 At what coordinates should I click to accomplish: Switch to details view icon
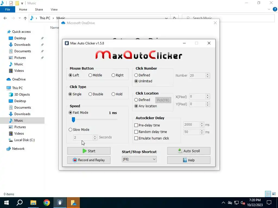268,194
